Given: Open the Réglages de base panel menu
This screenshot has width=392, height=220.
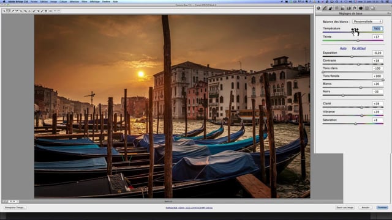Looking at the screenshot, I should (389, 13).
